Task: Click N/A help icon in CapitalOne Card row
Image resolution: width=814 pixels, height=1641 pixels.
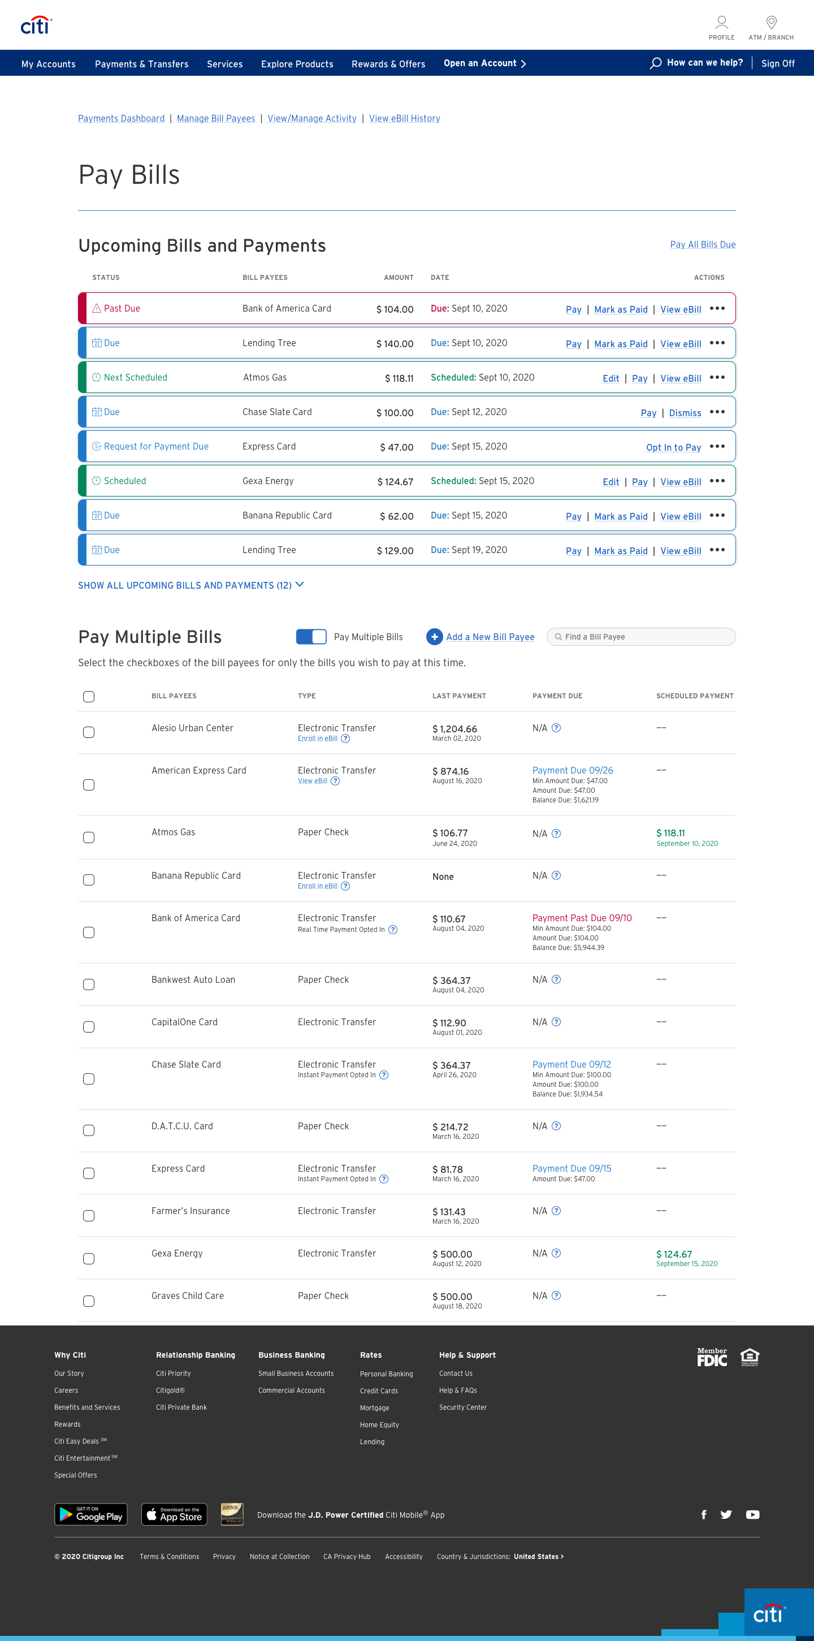Action: click(x=556, y=1022)
